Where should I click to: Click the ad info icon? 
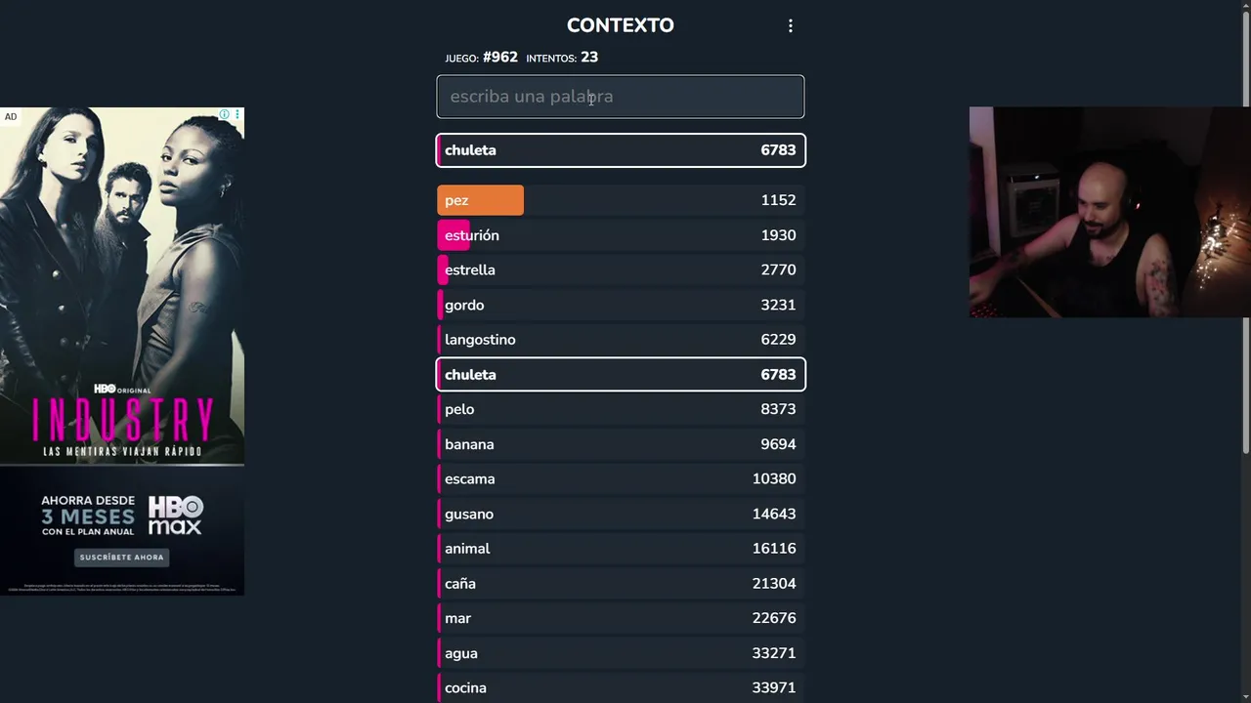coord(224,115)
